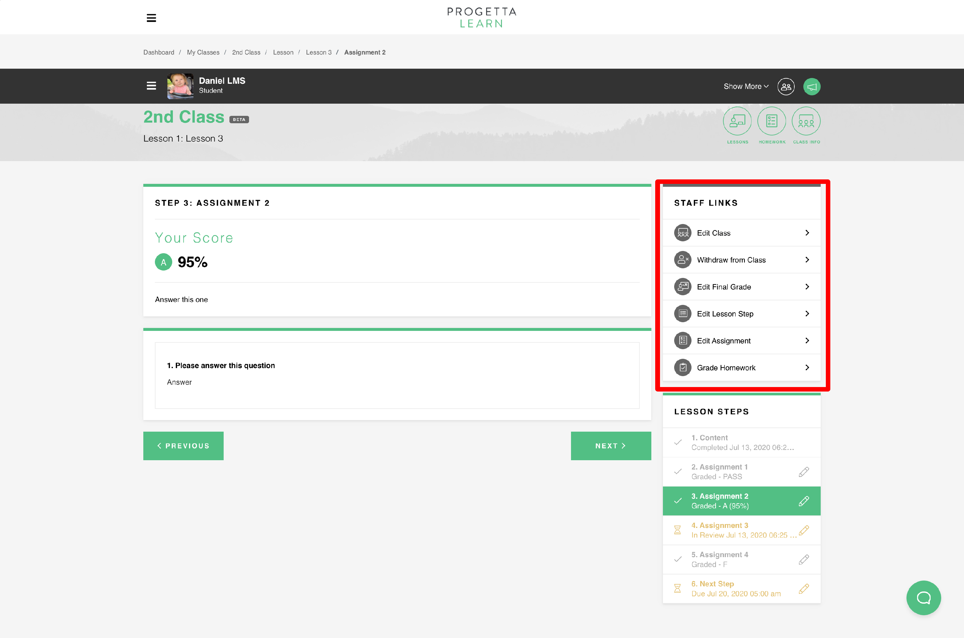Click pencil icon for Assignment 4

[804, 559]
